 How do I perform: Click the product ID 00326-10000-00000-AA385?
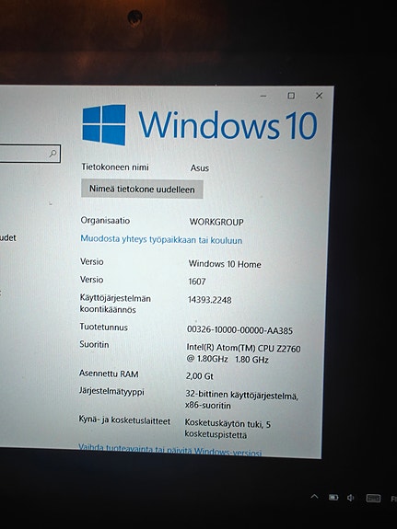[239, 330]
